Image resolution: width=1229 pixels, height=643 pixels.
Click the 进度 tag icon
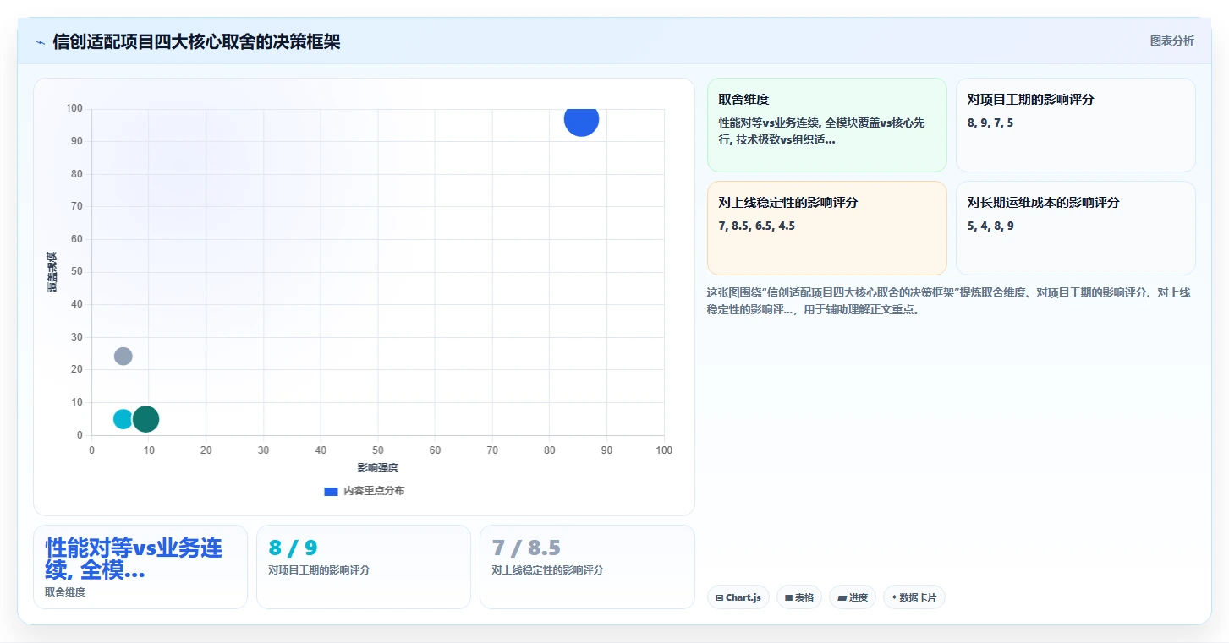[842, 597]
